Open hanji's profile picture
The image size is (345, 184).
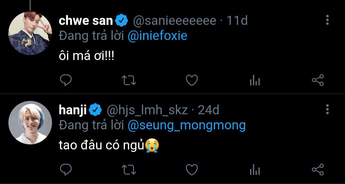(x=30, y=122)
